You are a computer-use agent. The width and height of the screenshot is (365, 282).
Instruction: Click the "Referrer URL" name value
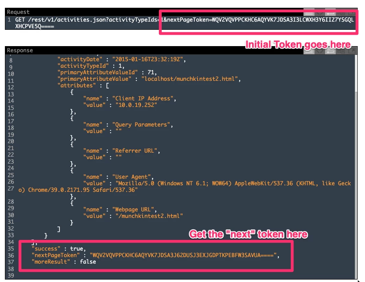(135, 151)
